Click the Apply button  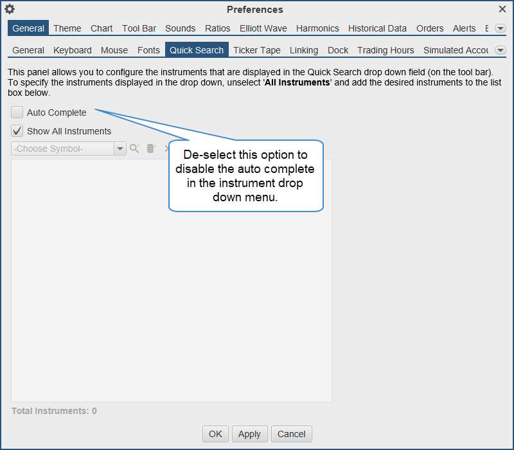pyautogui.click(x=249, y=434)
